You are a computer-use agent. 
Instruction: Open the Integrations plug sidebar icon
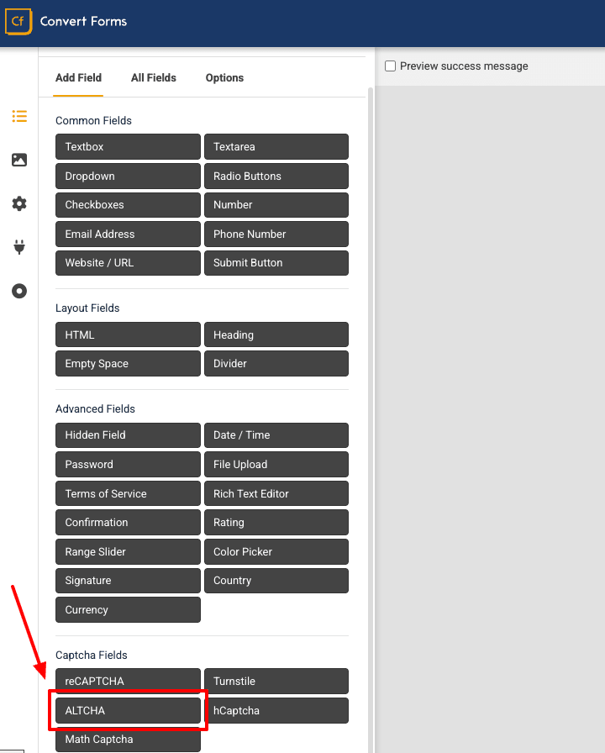tap(19, 247)
